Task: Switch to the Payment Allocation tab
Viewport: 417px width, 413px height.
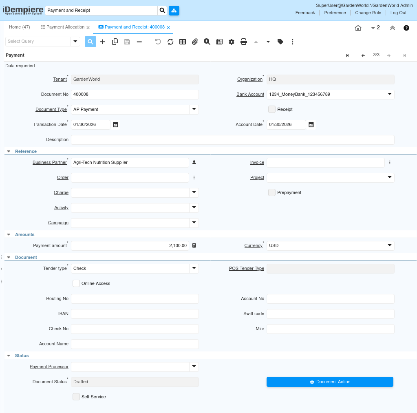Action: (64, 27)
